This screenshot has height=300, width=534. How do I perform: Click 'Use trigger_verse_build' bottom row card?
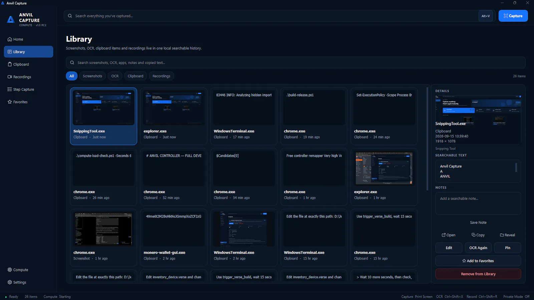pyautogui.click(x=244, y=275)
